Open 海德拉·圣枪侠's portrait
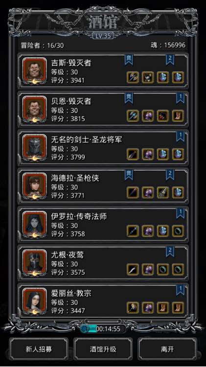This screenshot has height=367, width=206. [34, 186]
